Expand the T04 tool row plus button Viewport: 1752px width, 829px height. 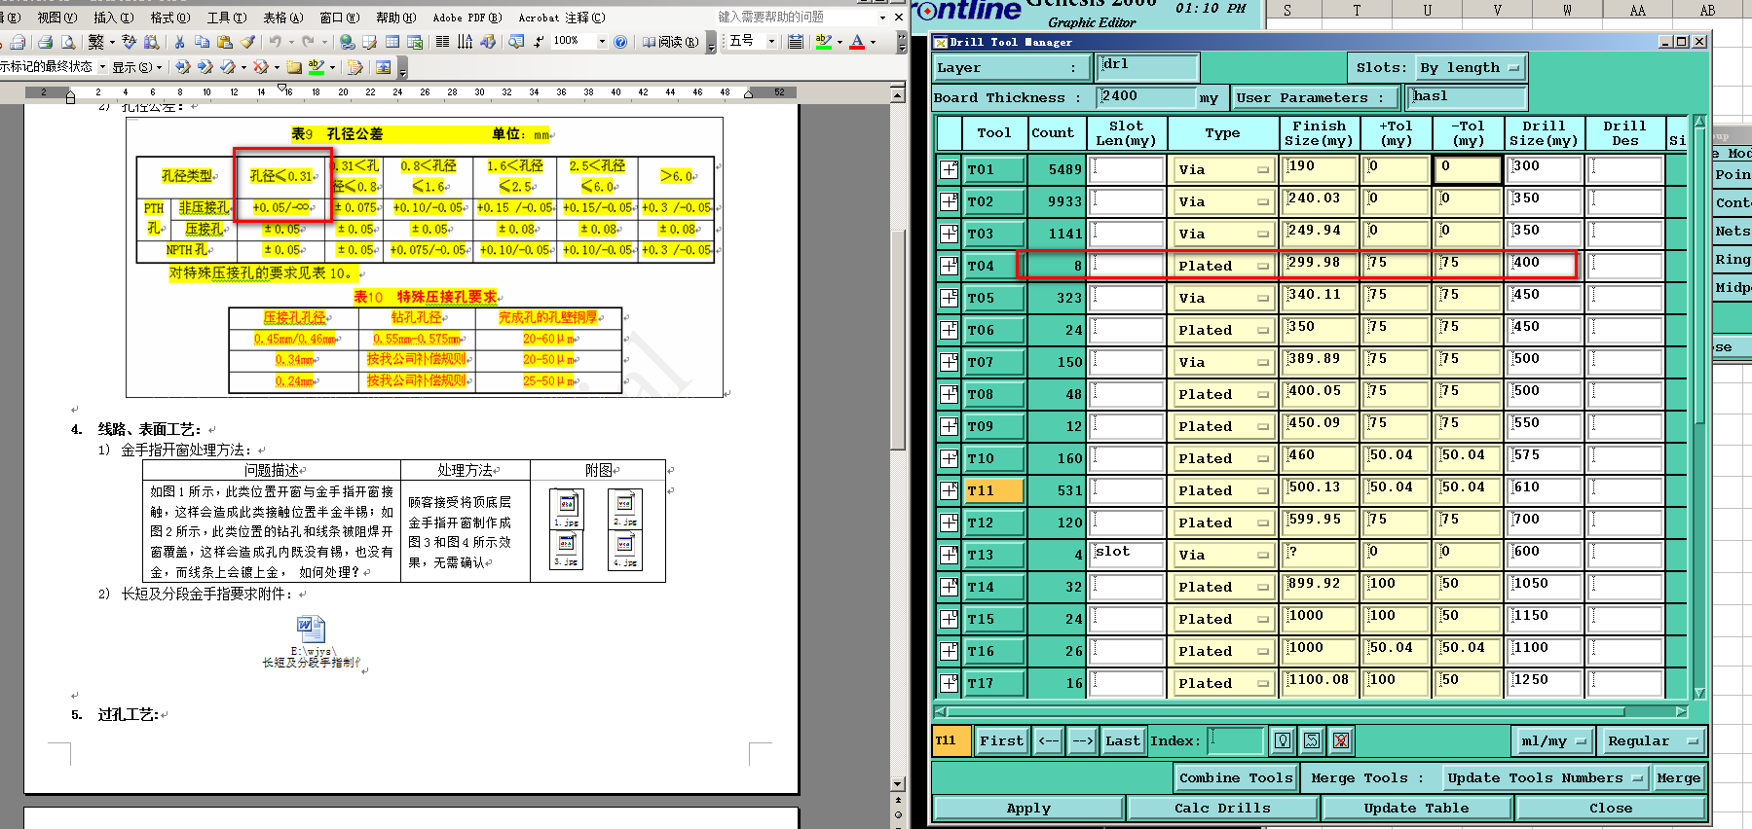949,266
